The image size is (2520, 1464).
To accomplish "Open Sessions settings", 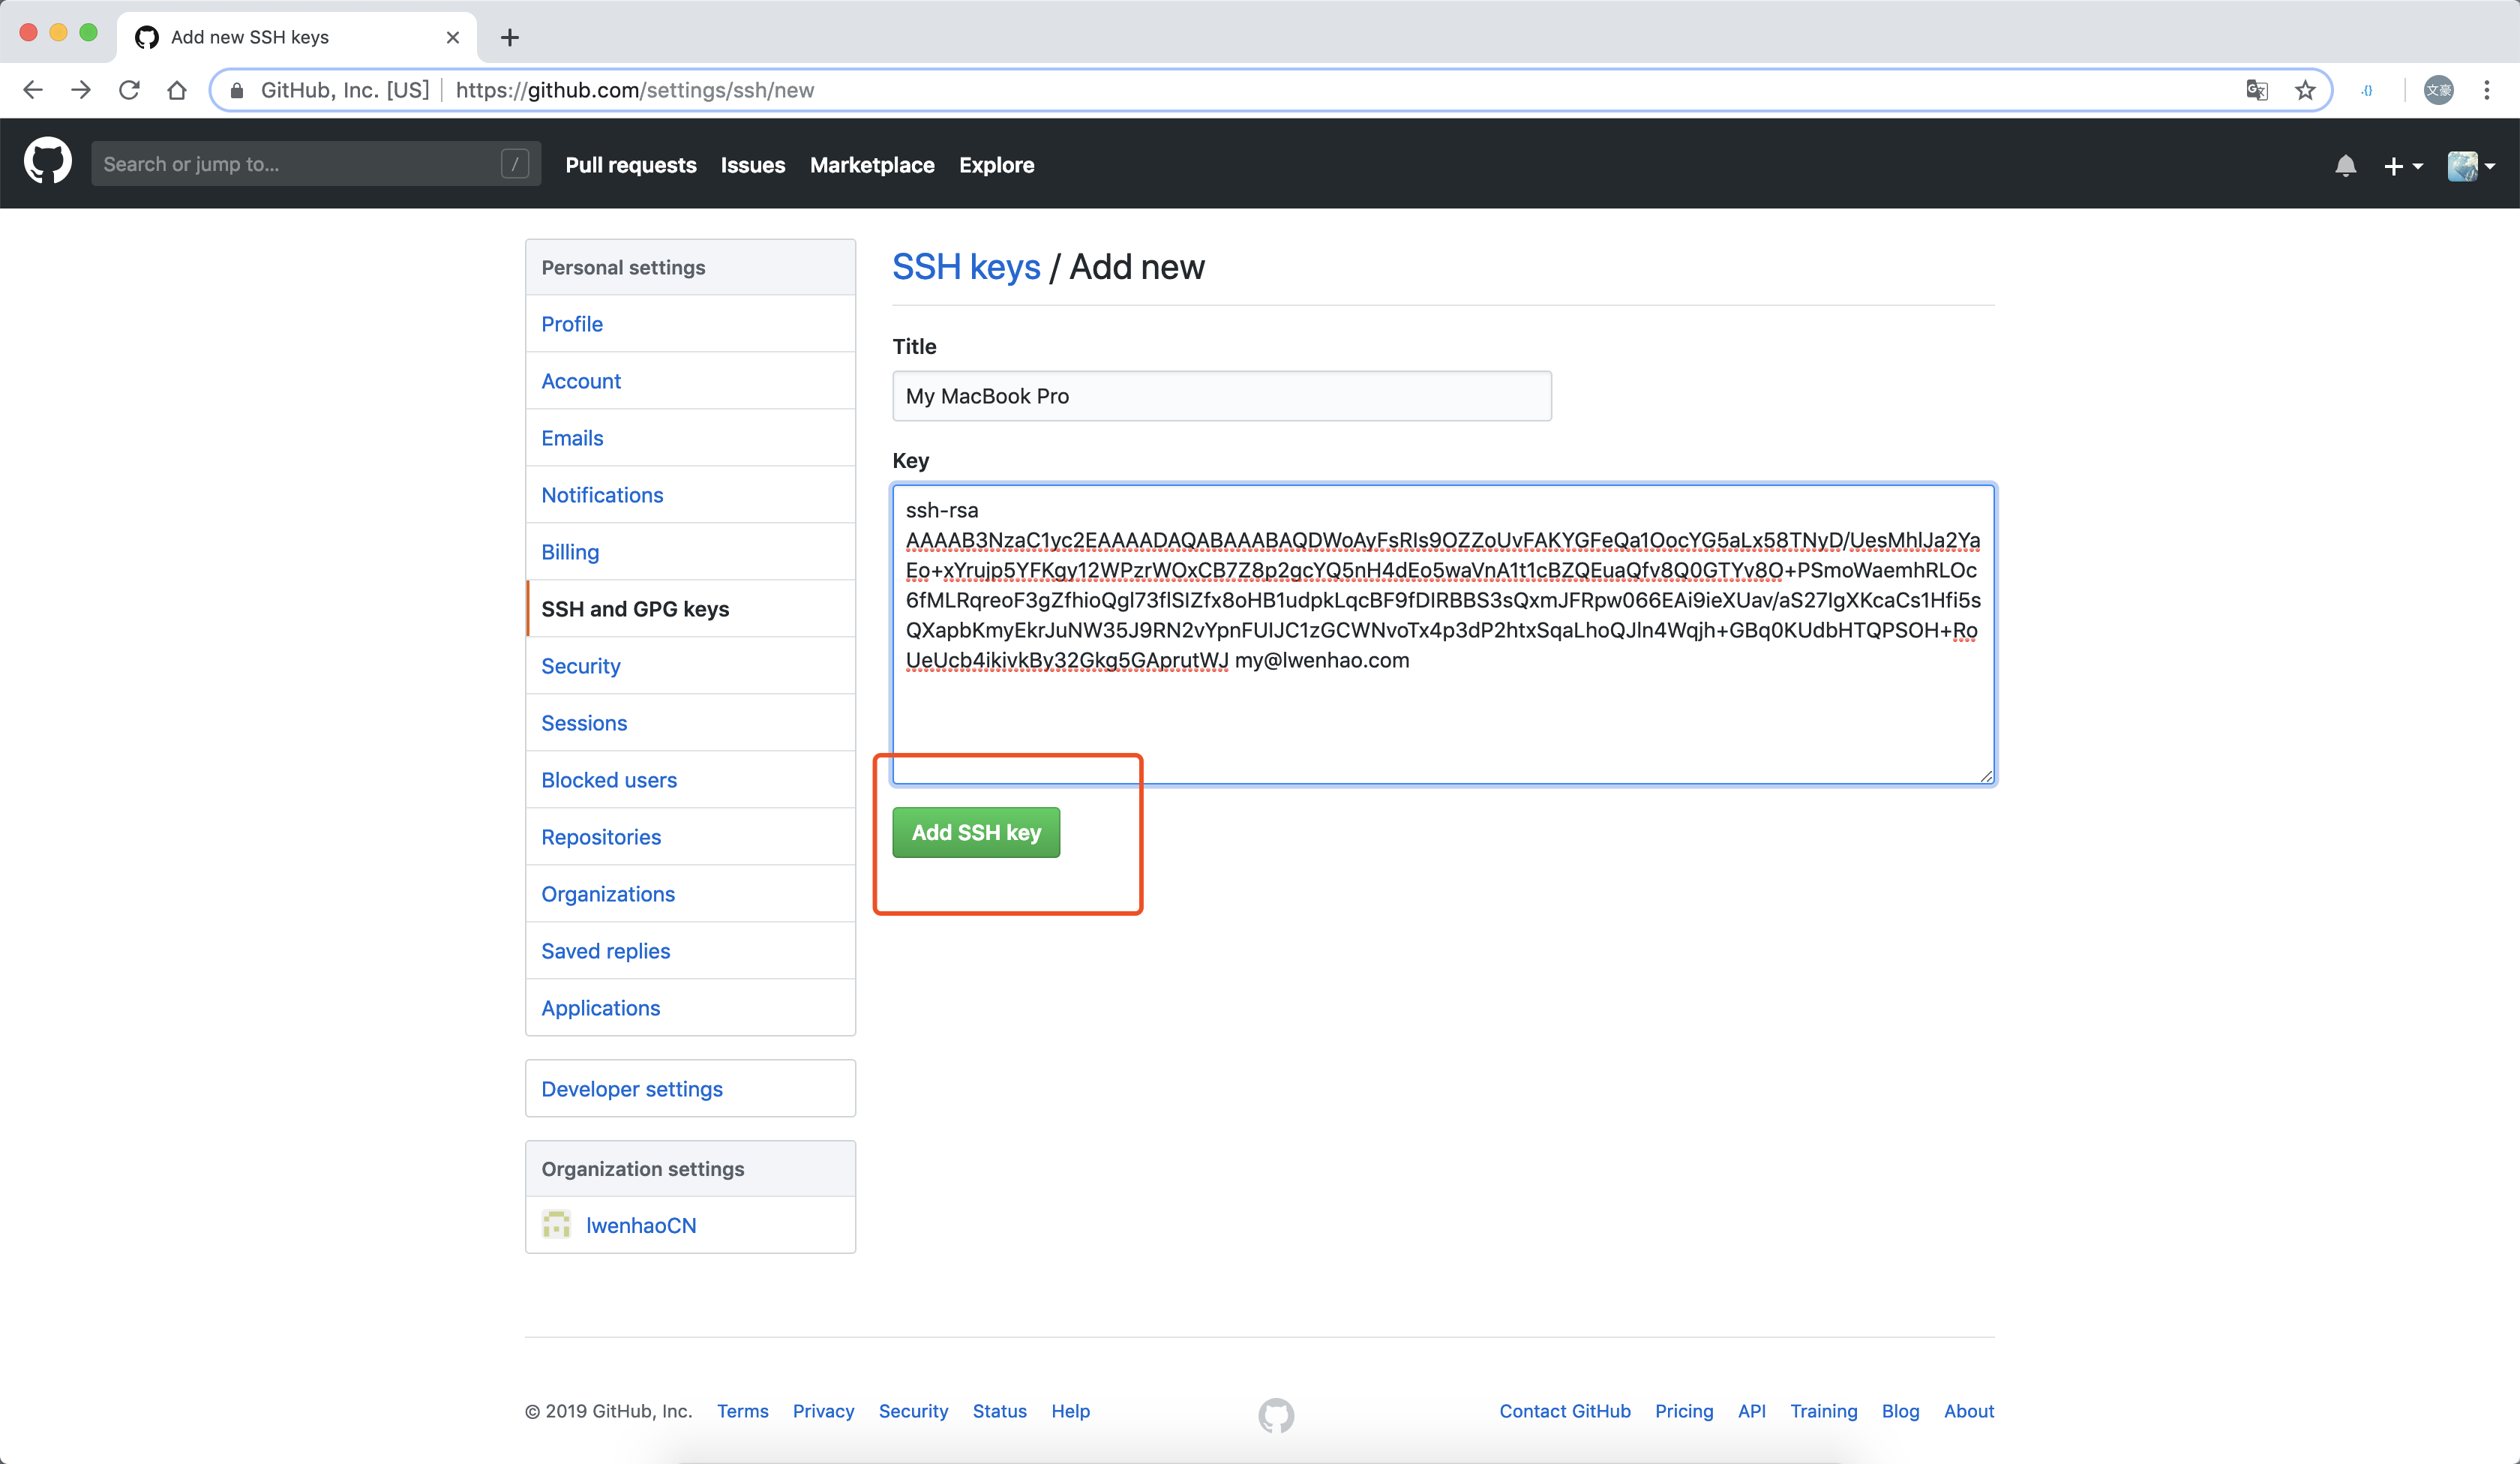I will (690, 723).
